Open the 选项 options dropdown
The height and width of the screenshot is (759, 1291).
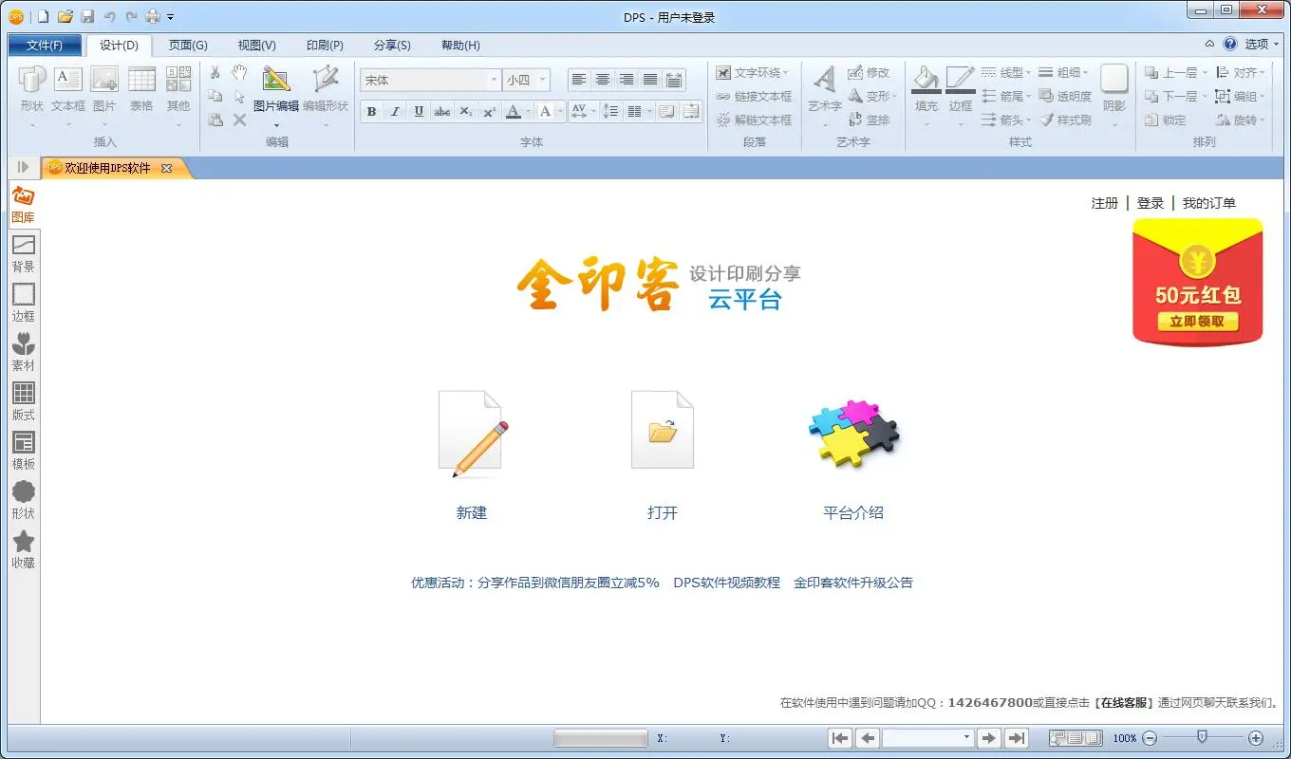[x=1263, y=44]
